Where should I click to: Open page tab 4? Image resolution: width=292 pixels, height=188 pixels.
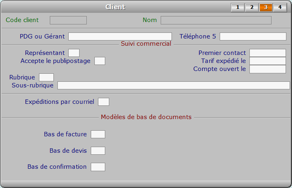280,8
